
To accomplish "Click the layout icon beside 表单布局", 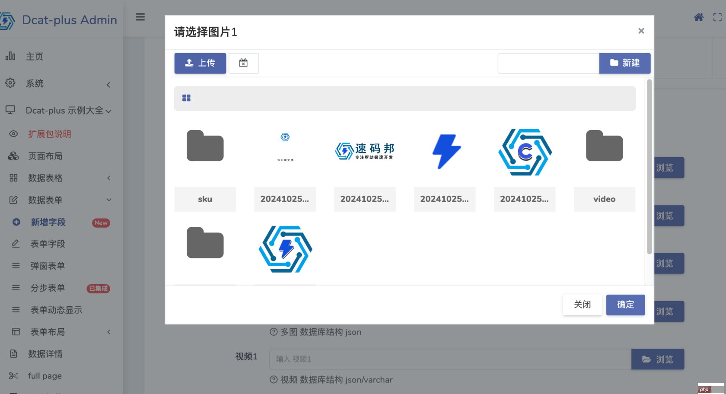I will [x=16, y=332].
